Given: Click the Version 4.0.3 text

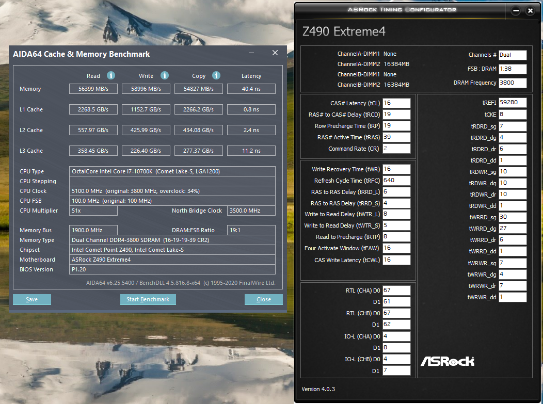Looking at the screenshot, I should pos(318,389).
